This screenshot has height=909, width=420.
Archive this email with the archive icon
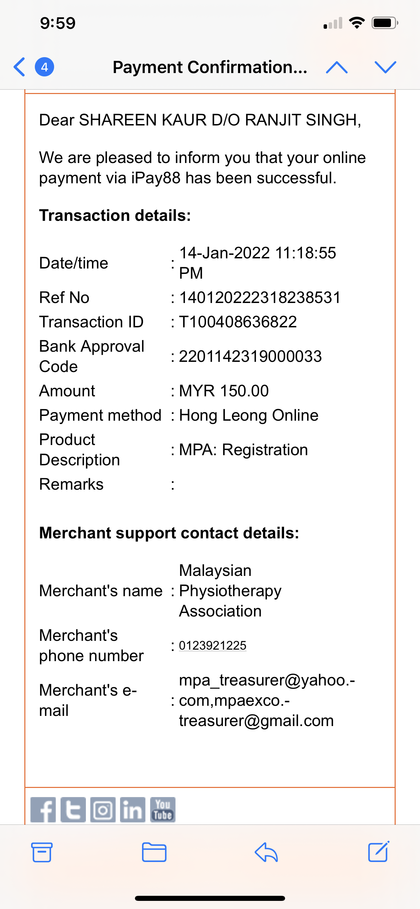pos(42,852)
